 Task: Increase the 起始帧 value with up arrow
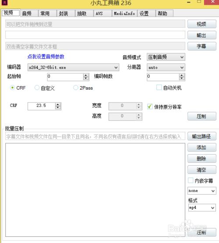pyautogui.click(x=86, y=75)
